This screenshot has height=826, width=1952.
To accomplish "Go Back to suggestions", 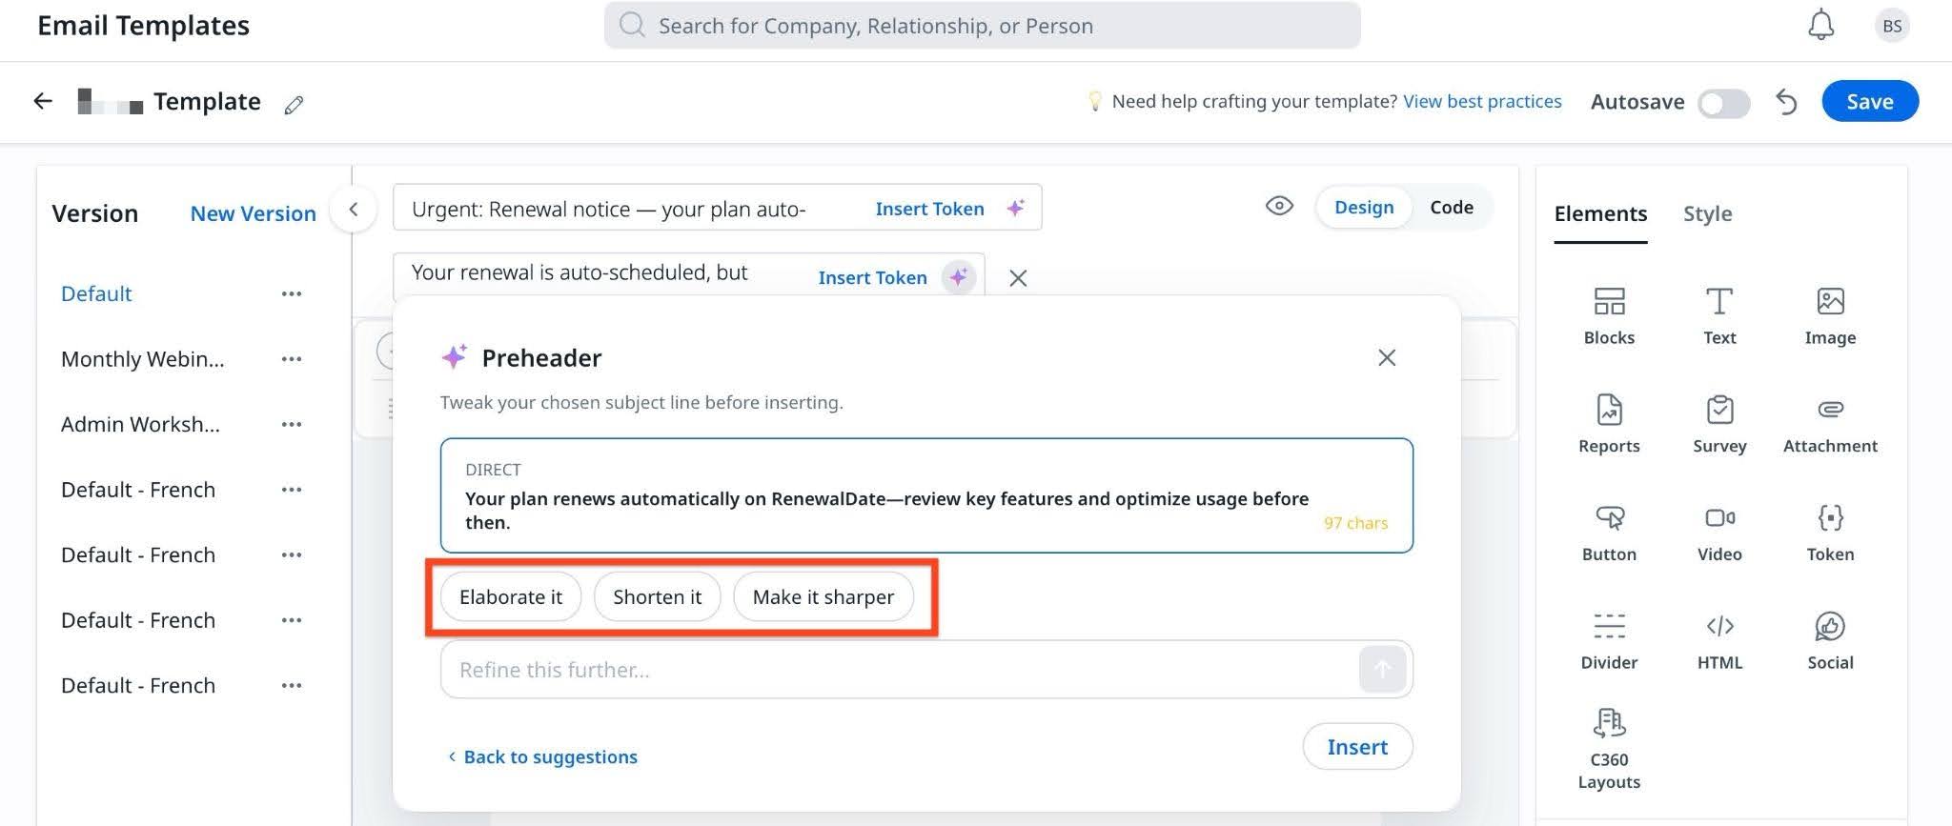I will 541,756.
